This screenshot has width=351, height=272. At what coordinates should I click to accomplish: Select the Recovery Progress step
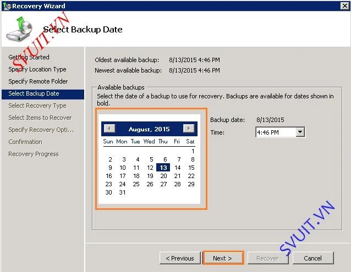point(34,154)
